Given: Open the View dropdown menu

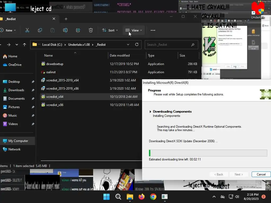Looking at the screenshot, I should pyautogui.click(x=134, y=30).
